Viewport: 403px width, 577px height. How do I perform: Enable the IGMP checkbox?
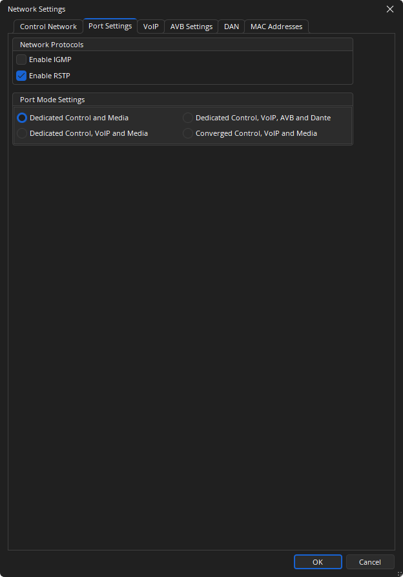click(22, 60)
